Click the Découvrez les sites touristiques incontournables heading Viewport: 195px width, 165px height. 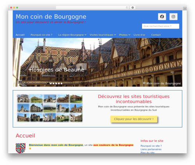pos(134,99)
